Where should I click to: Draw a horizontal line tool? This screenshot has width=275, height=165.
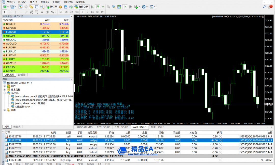coord(21,12)
